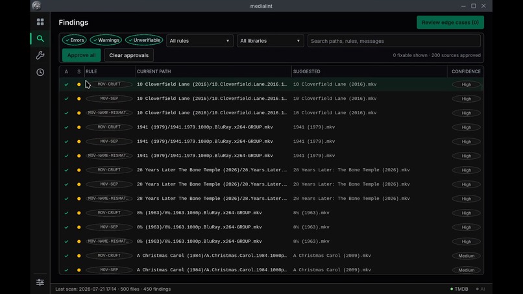
Task: Click Medium confidence badge on A Christmas Carol MOV-SEP row
Action: [466, 270]
